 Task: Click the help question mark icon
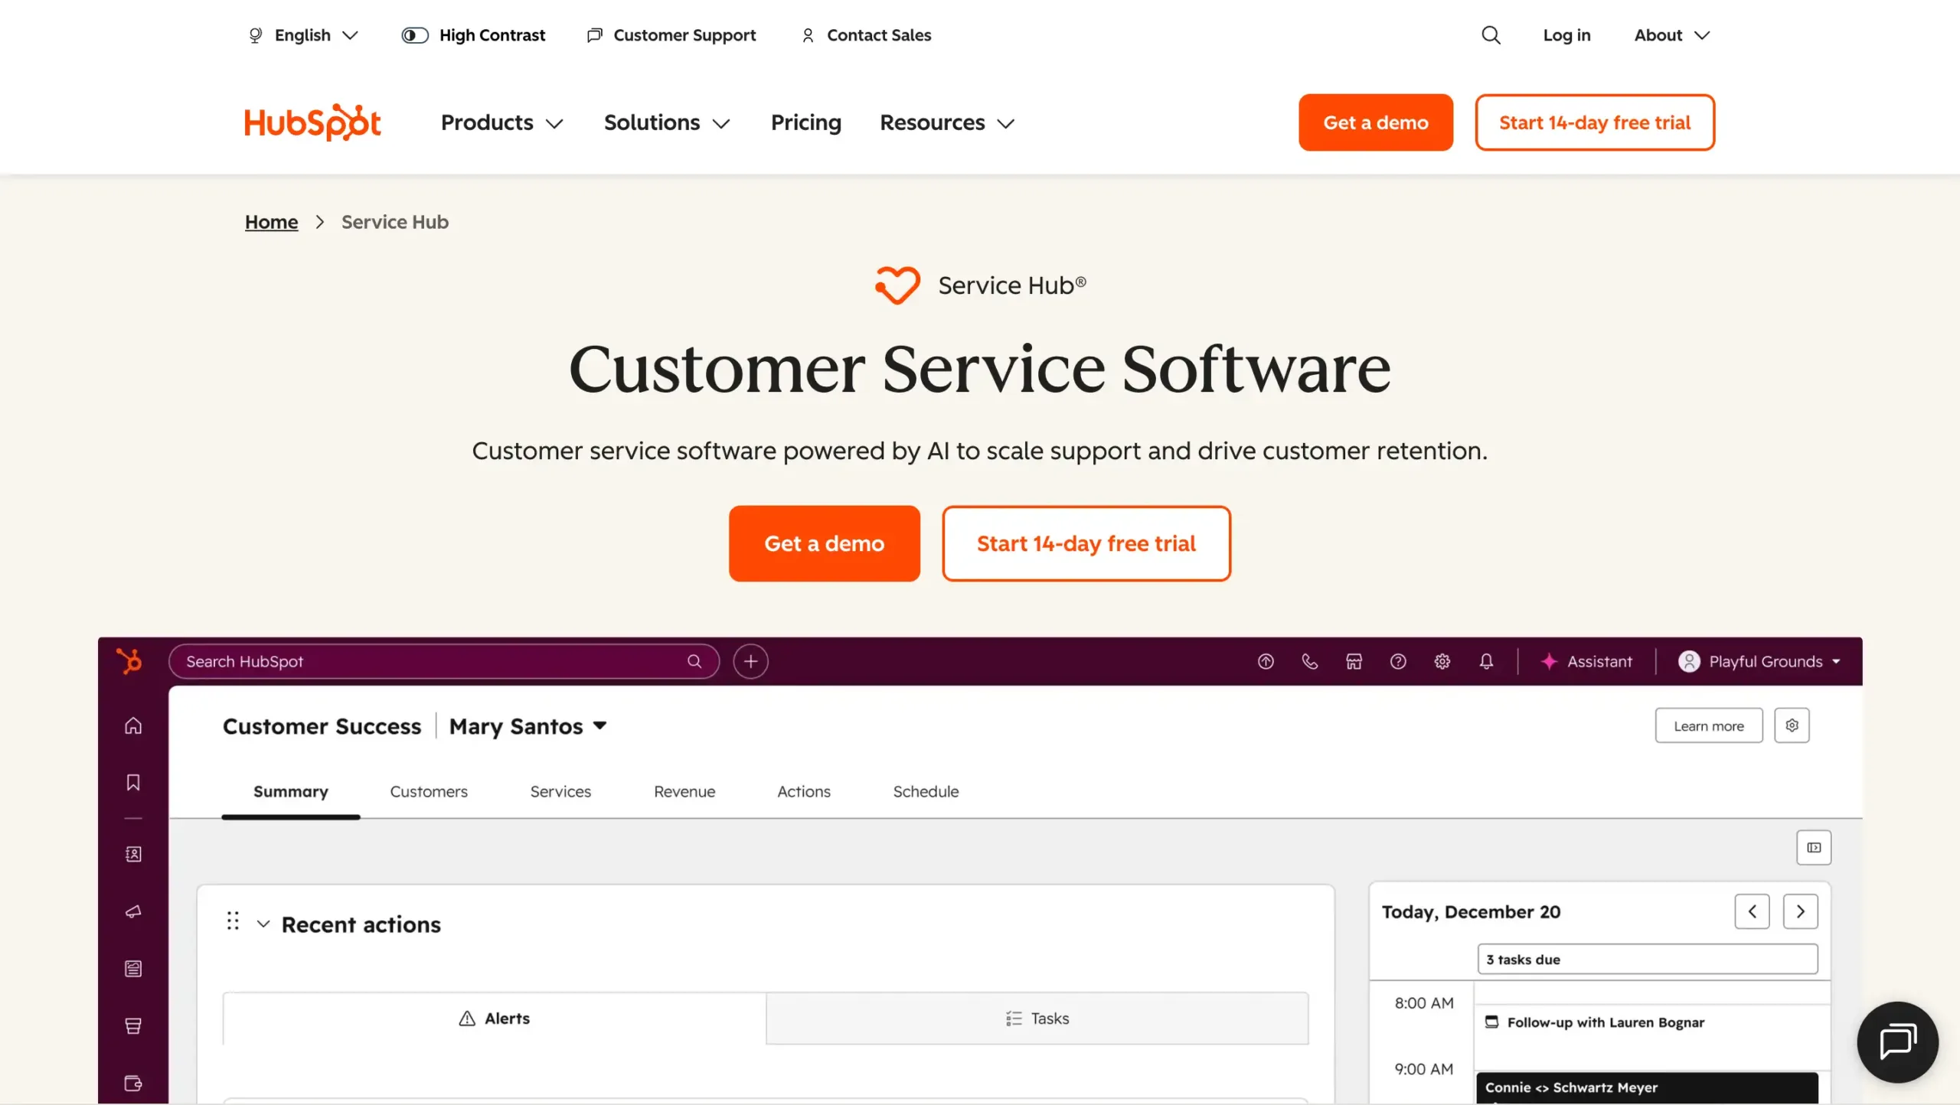(x=1398, y=661)
